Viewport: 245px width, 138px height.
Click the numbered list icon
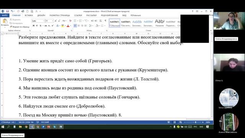coord(80,21)
